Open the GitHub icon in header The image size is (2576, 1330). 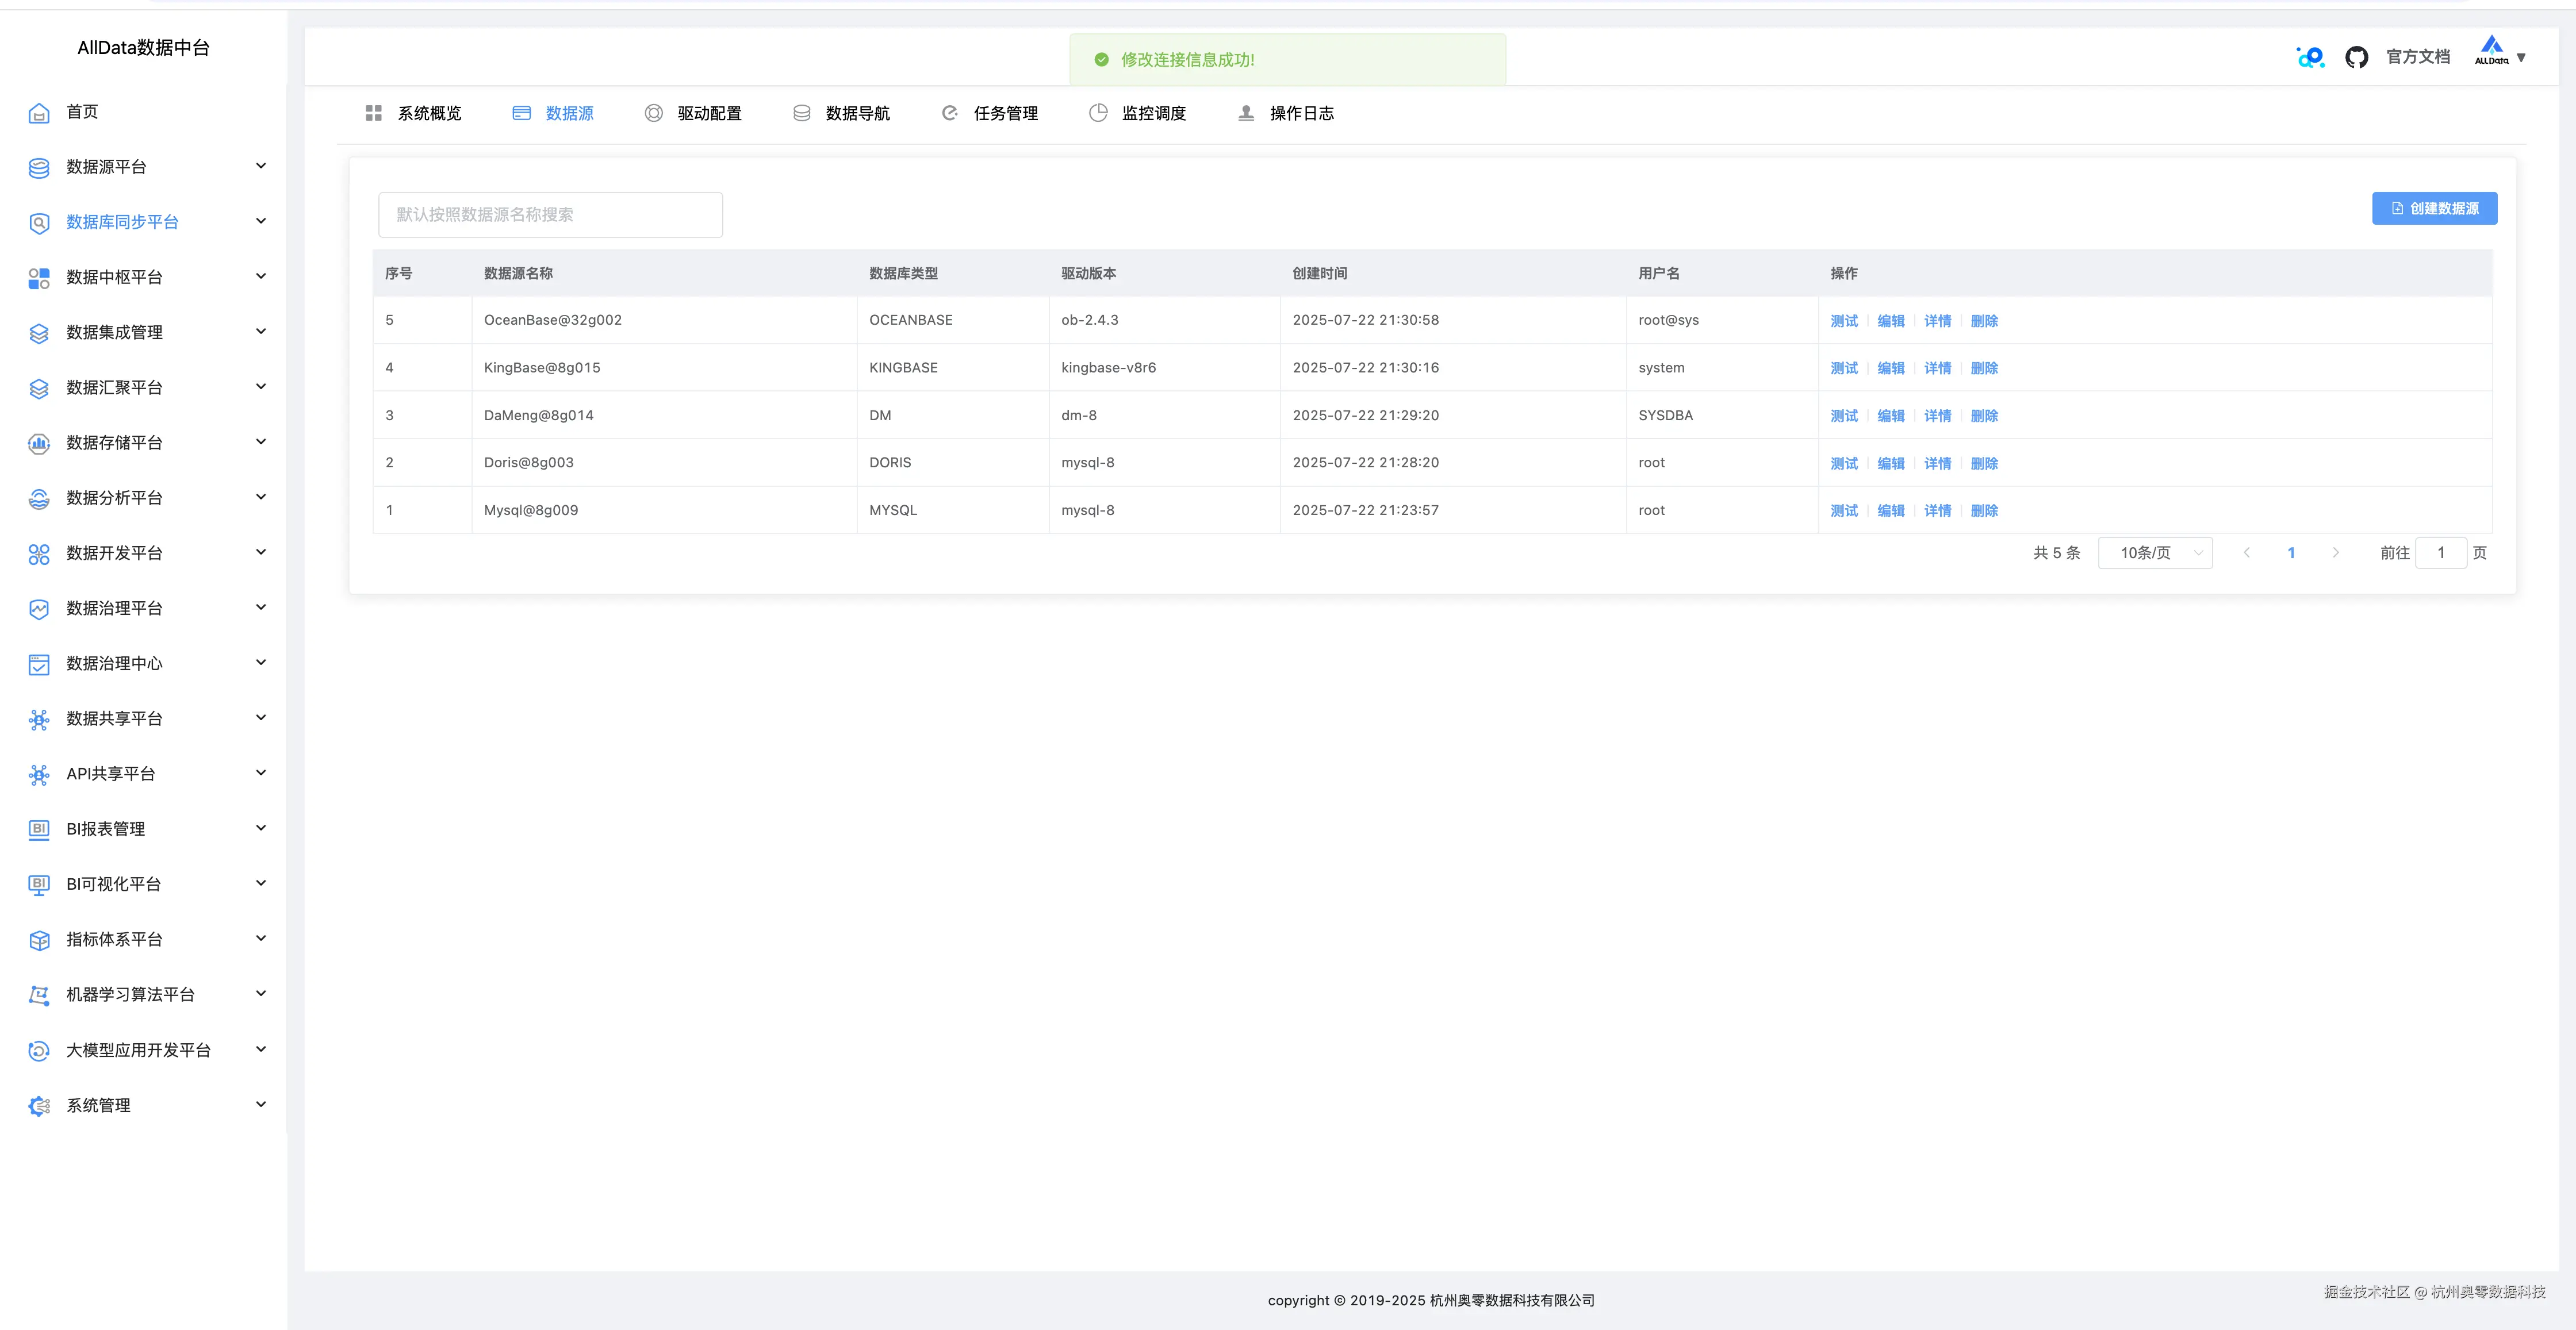click(2356, 58)
